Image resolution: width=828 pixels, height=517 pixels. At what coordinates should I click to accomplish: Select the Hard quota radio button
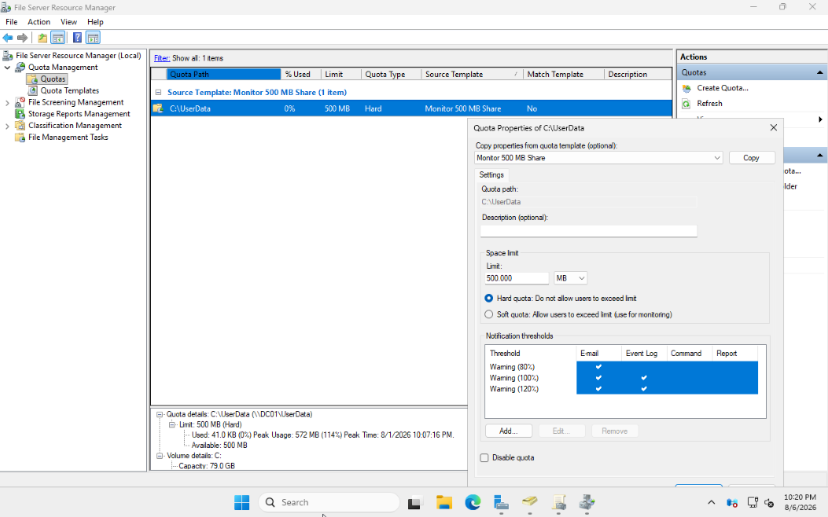click(489, 298)
